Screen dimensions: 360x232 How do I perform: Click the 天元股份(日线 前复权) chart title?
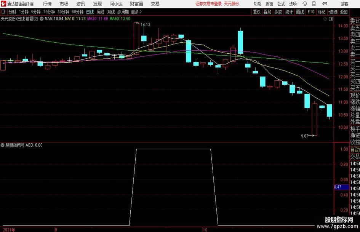click(x=19, y=19)
